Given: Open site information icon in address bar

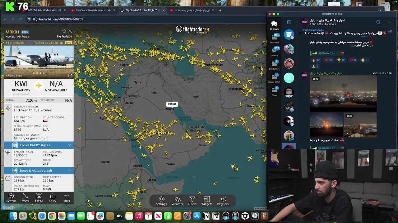Looking at the screenshot, I should click(x=29, y=19).
